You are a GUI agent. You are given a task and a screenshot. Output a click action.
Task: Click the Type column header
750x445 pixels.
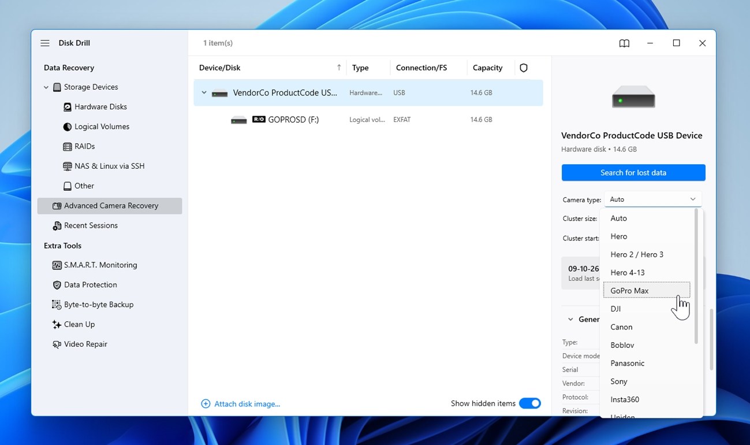[360, 68]
